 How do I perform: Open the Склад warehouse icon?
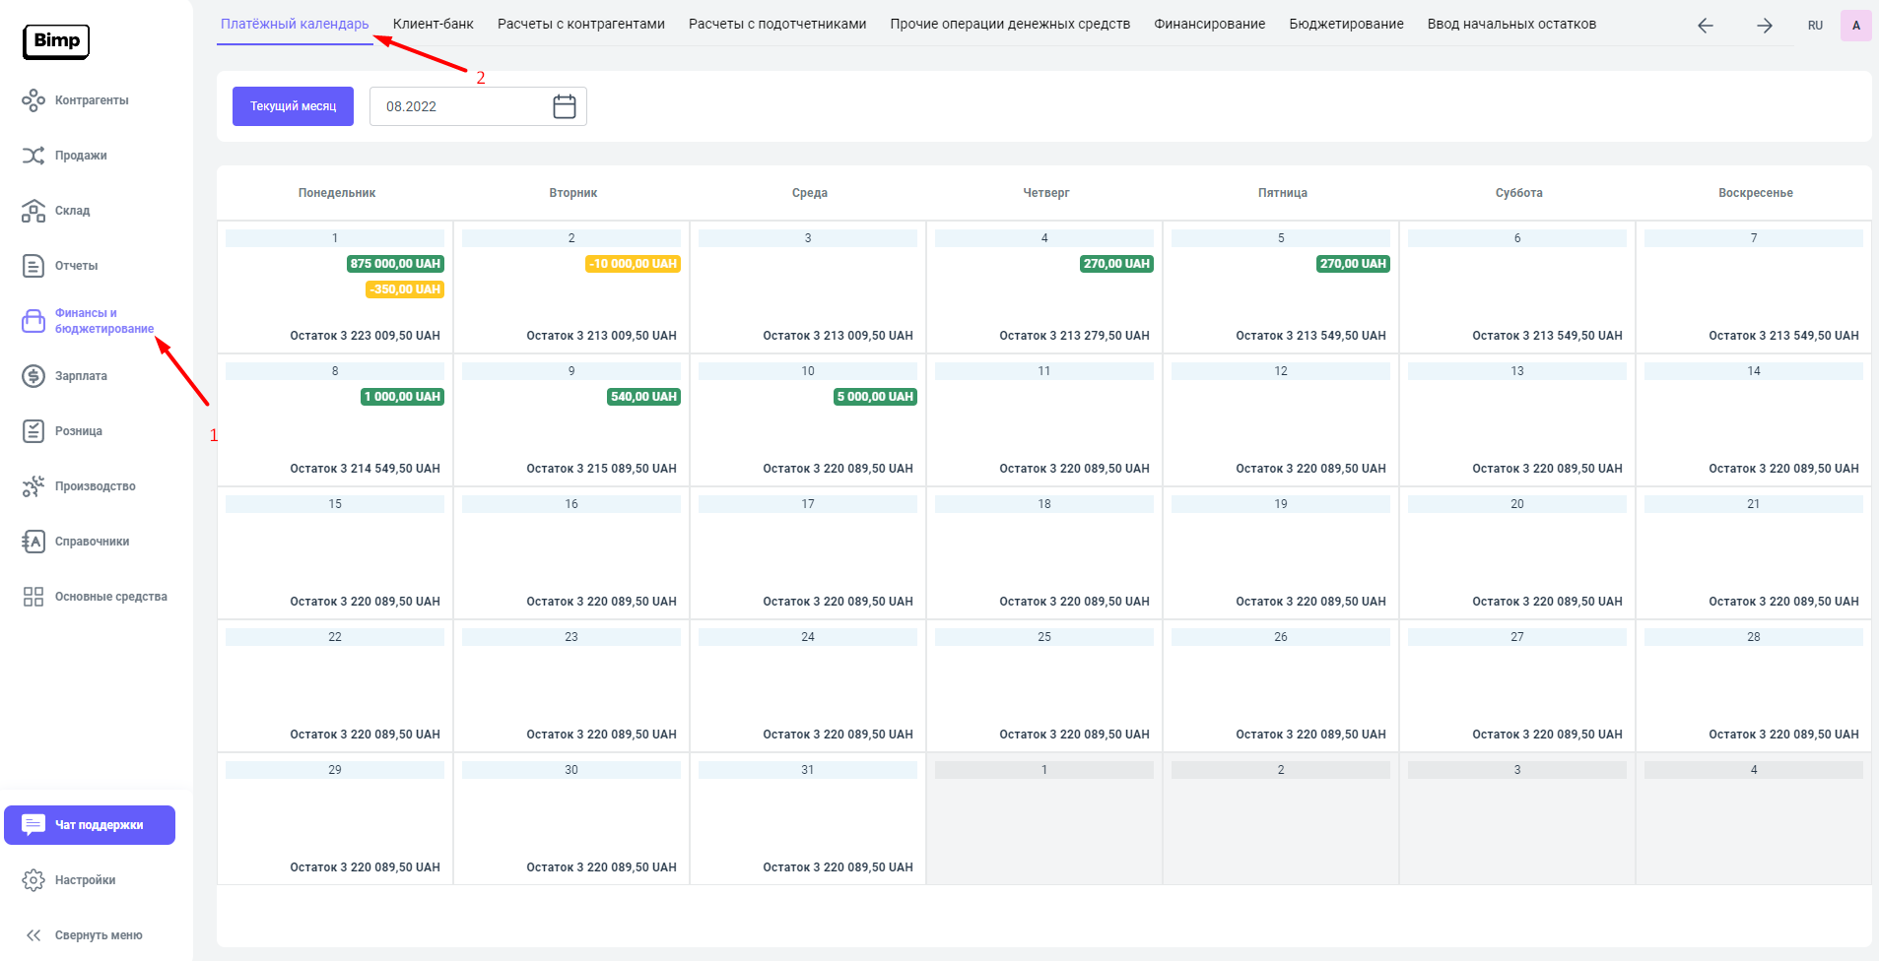pos(34,211)
